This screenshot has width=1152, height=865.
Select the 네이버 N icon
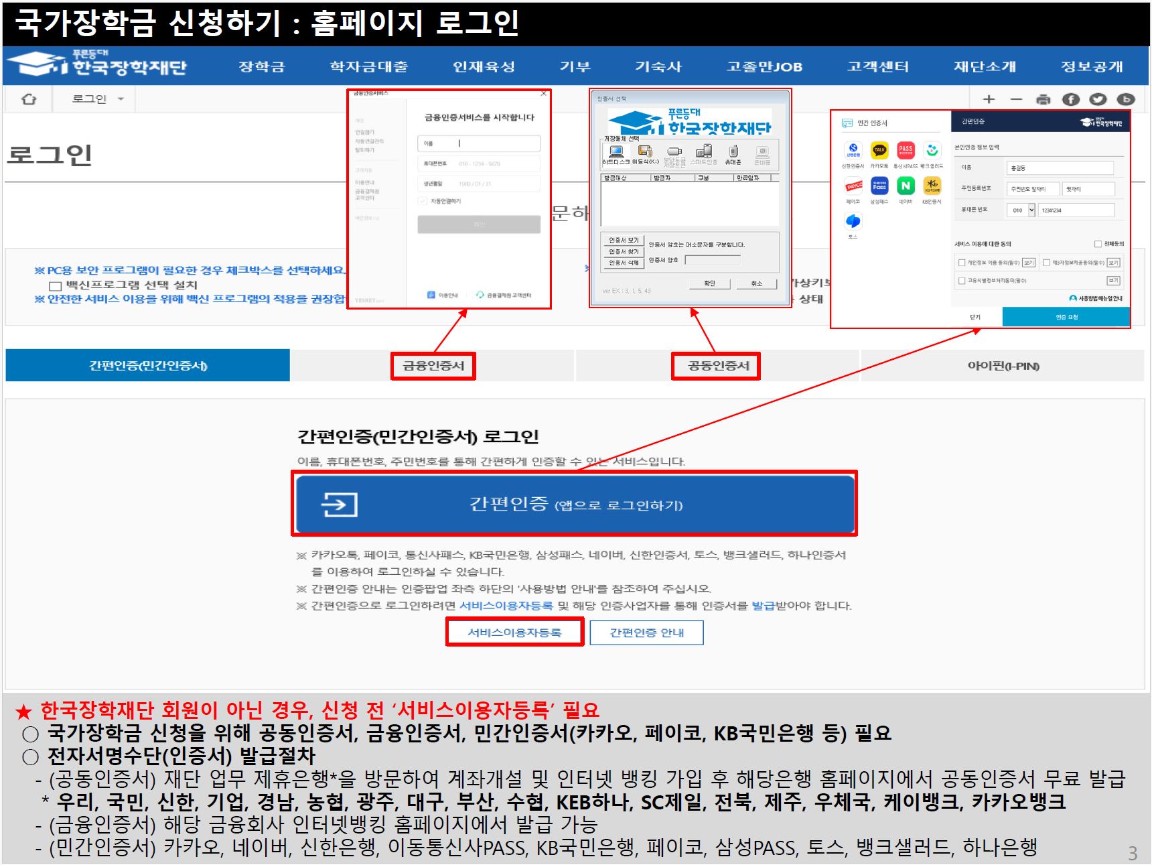tap(906, 186)
